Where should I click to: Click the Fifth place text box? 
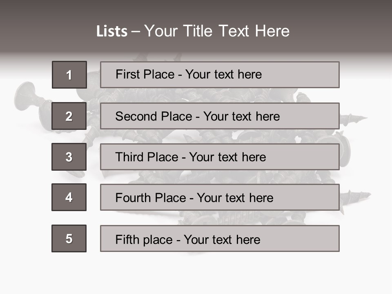tap(220, 238)
